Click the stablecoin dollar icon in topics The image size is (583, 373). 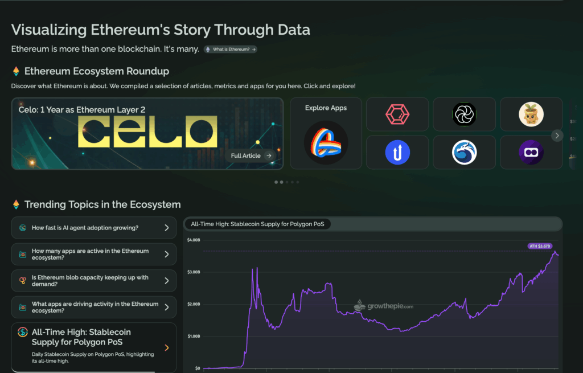tap(23, 333)
